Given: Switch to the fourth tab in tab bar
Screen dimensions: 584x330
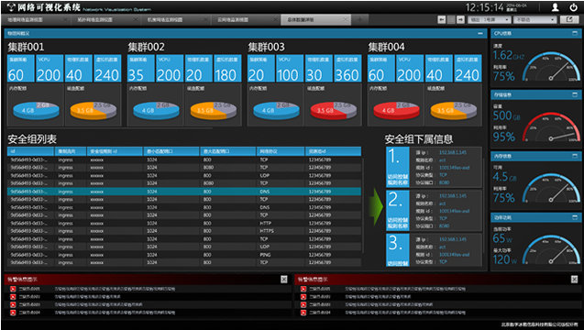Looking at the screenshot, I should [246, 19].
